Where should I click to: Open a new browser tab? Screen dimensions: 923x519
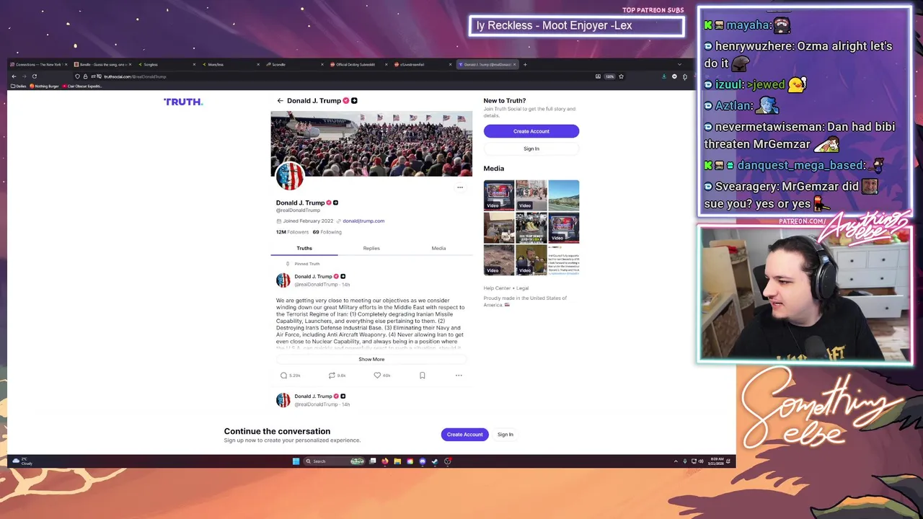(x=525, y=64)
